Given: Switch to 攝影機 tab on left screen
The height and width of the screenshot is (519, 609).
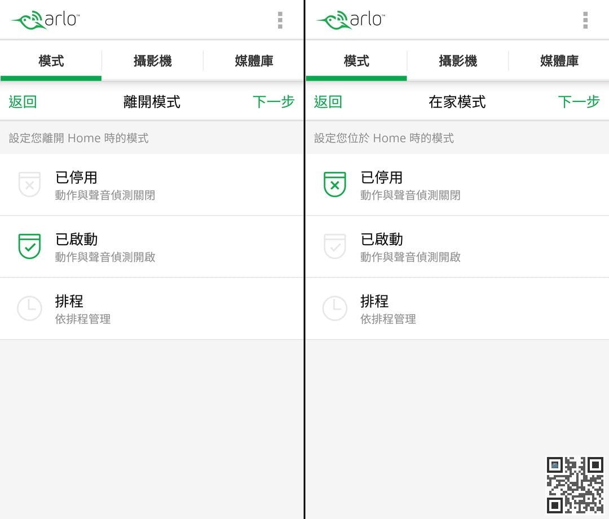Looking at the screenshot, I should [x=152, y=61].
